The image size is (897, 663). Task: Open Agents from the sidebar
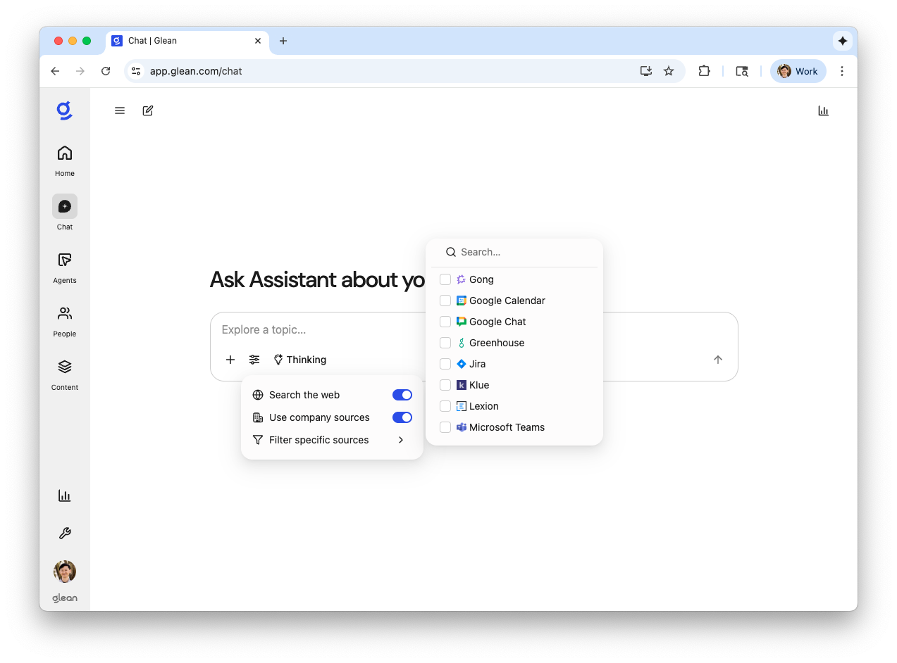coord(65,267)
